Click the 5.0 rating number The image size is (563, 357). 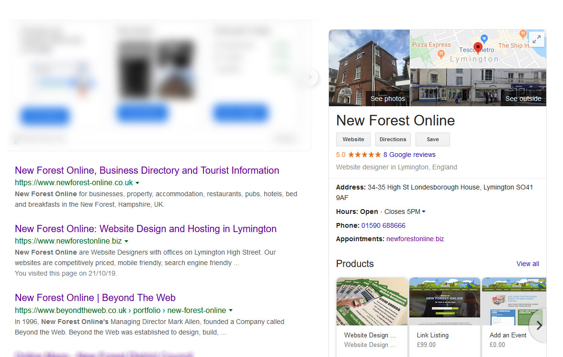pos(341,155)
